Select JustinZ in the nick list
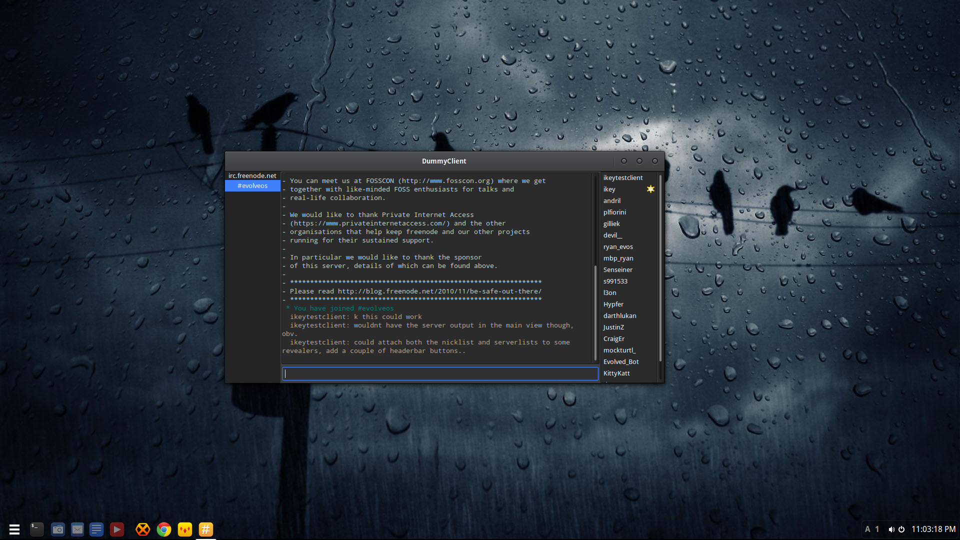 [629, 327]
